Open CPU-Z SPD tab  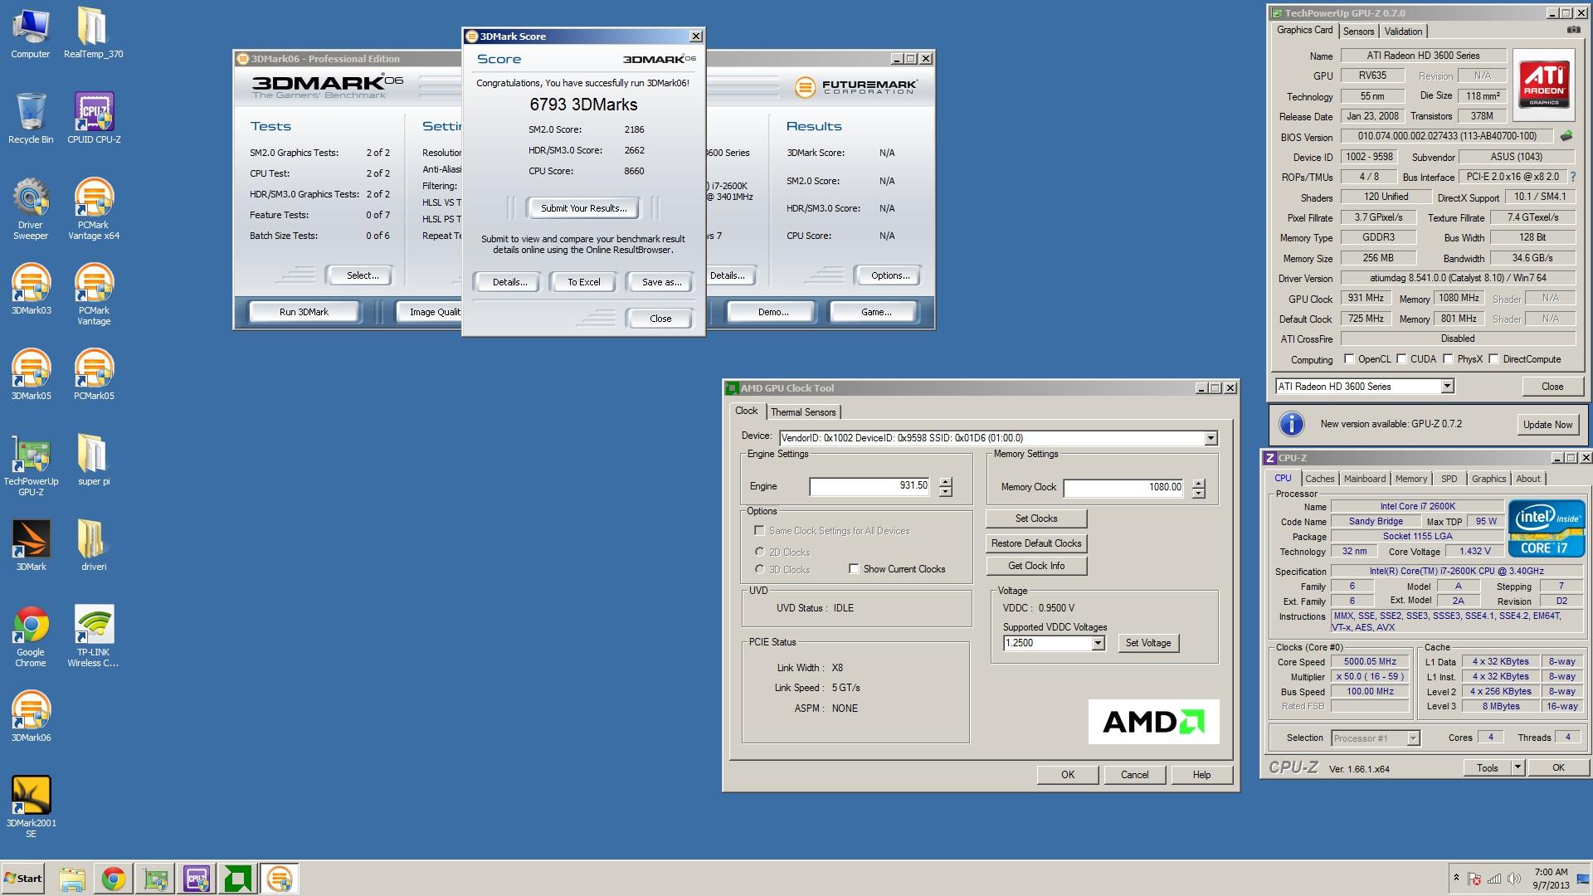tap(1449, 479)
